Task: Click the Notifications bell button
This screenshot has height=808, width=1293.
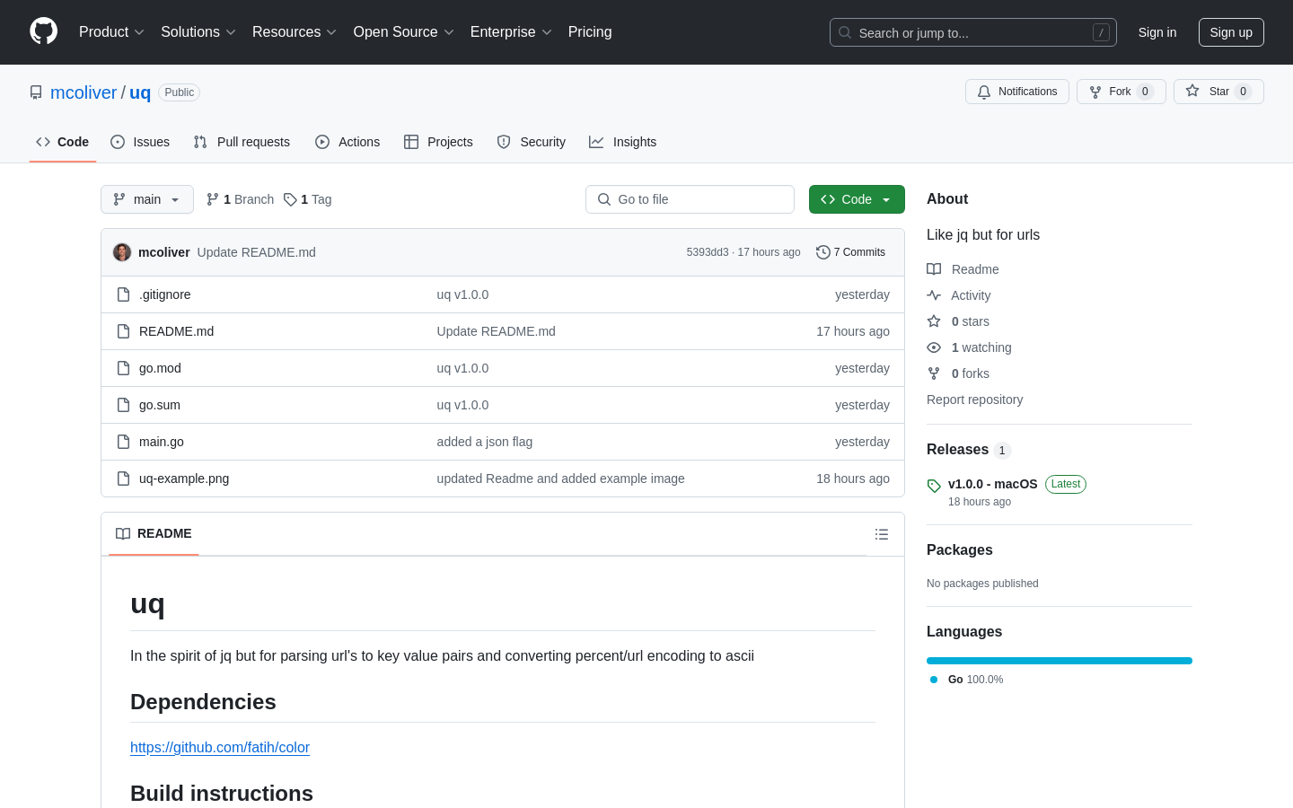Action: coord(1017,92)
